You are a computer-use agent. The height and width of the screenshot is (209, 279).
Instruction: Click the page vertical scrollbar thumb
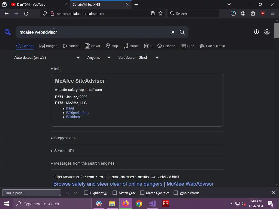(x=277, y=30)
